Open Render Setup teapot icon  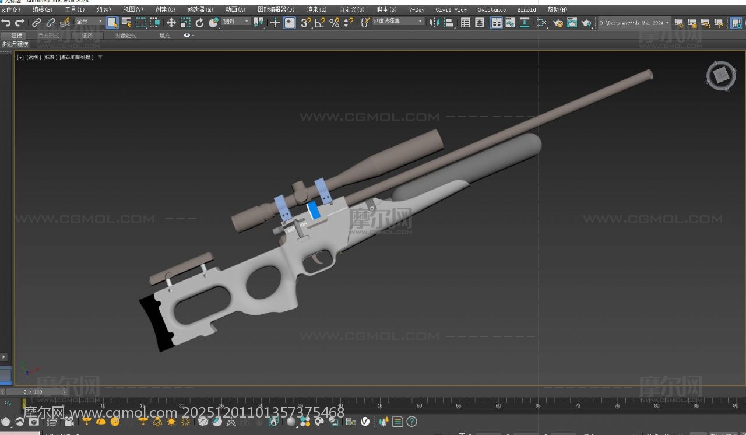558,23
